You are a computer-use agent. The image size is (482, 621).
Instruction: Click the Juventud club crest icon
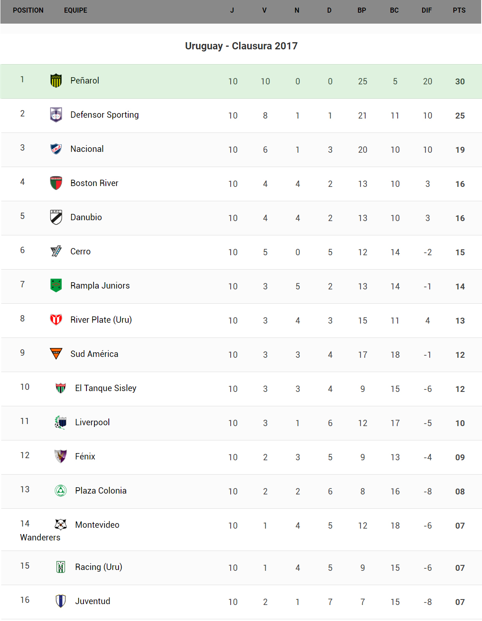pos(61,601)
